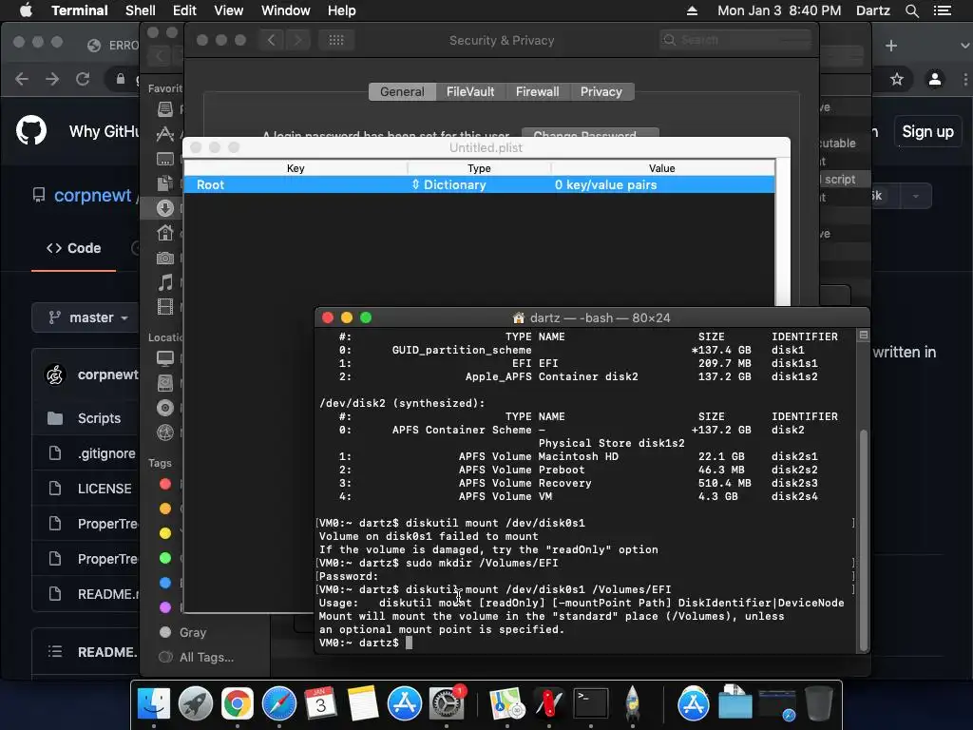Bookmark the page with the star icon
The image size is (973, 730).
click(896, 79)
